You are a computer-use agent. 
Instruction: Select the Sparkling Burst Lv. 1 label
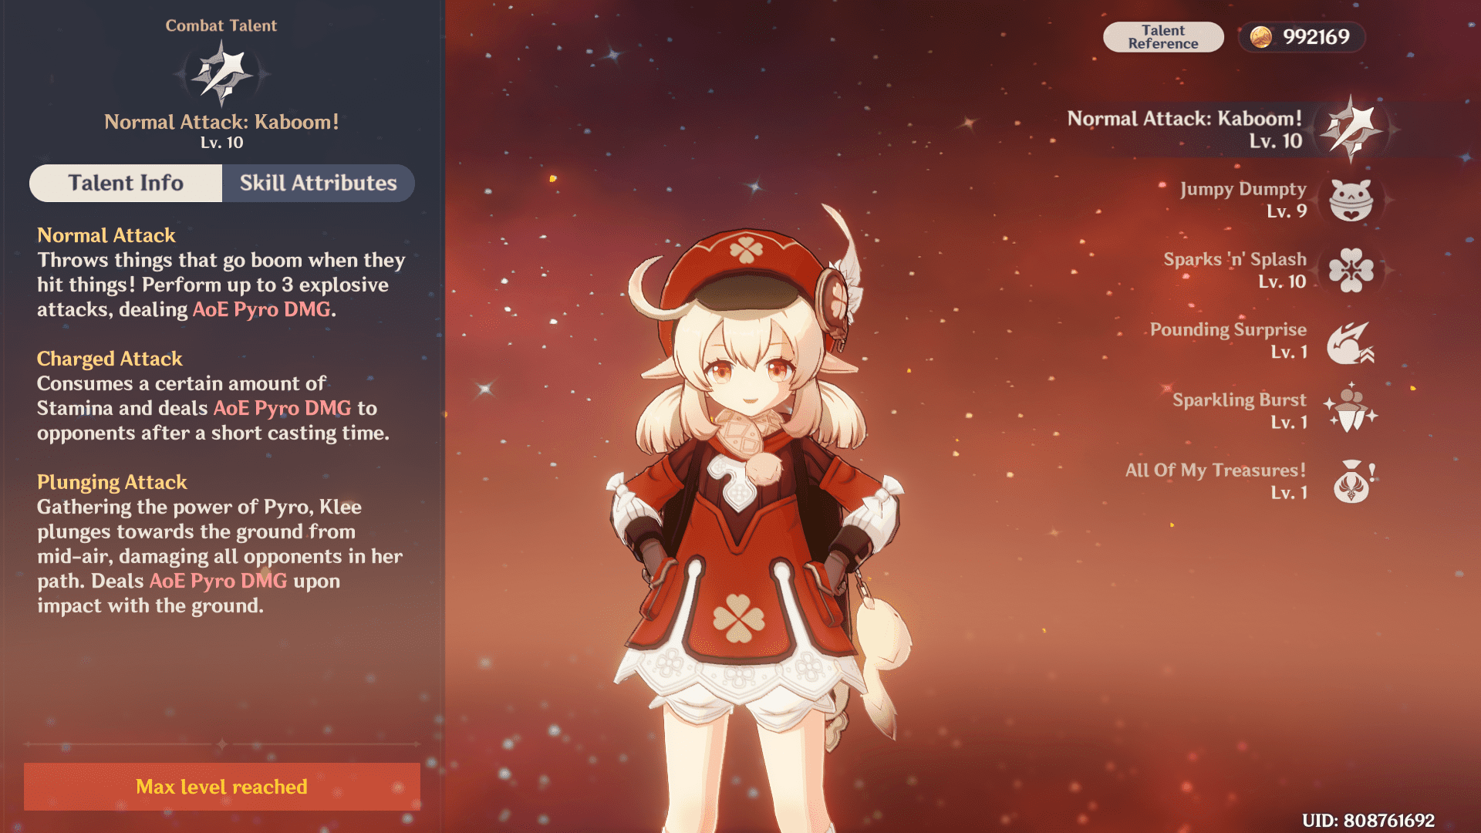(1240, 410)
